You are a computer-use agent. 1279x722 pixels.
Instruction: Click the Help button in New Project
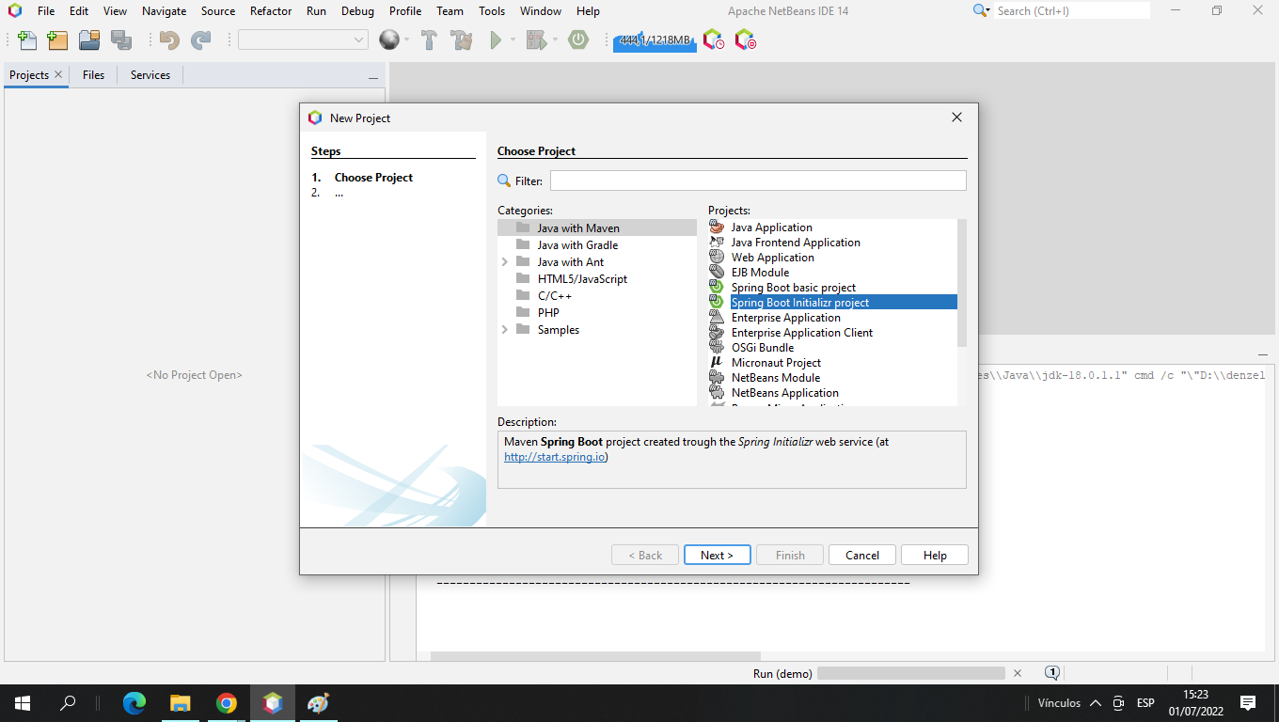[935, 555]
